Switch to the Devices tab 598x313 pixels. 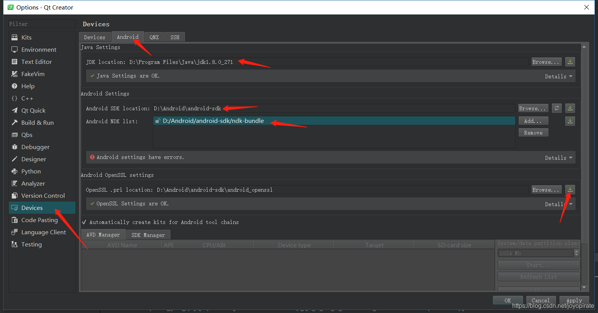[95, 37]
